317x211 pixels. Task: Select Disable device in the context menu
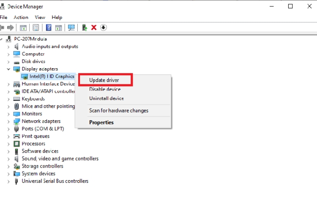[105, 89]
